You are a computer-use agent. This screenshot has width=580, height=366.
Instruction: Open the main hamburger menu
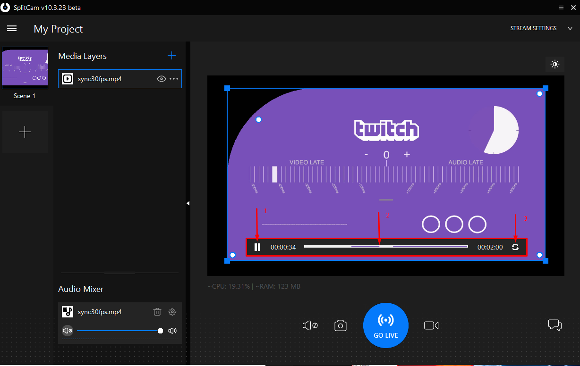pos(12,28)
